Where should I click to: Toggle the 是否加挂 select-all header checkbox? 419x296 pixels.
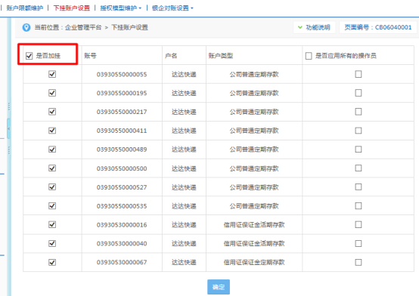29,56
